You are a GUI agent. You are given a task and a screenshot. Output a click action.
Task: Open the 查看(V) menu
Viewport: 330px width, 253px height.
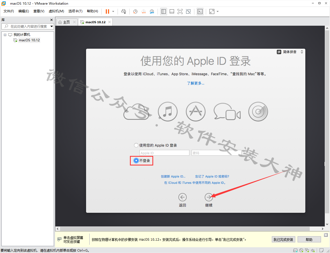[x=39, y=11]
